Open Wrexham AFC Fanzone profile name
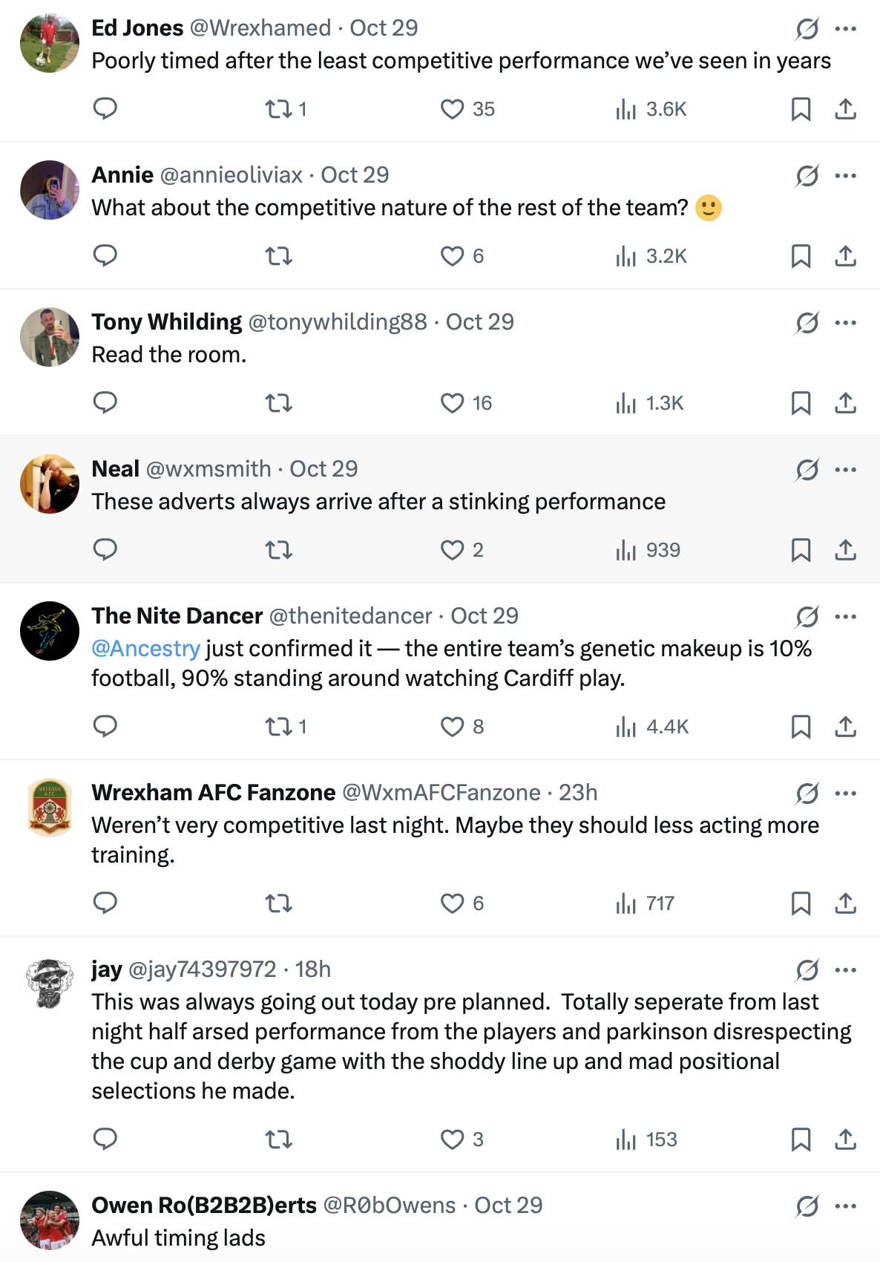The height and width of the screenshot is (1262, 880). 214,793
